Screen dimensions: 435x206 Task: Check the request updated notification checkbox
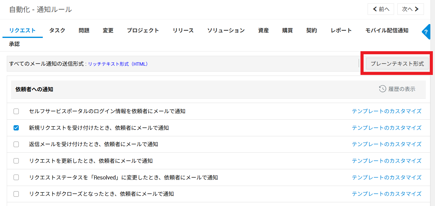tap(16, 161)
